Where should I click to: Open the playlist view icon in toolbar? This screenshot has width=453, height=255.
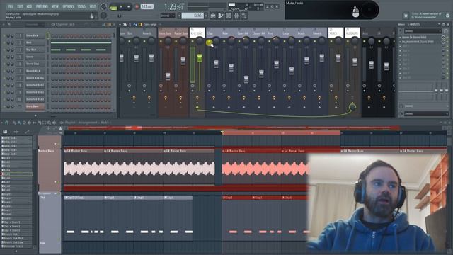pyautogui.click(x=213, y=16)
